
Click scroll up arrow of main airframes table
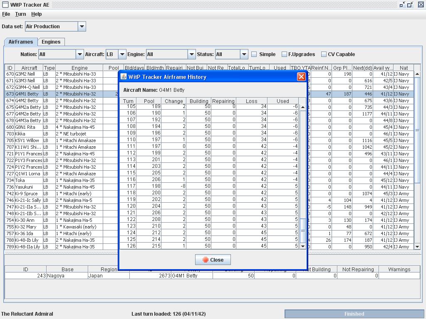[417, 74]
